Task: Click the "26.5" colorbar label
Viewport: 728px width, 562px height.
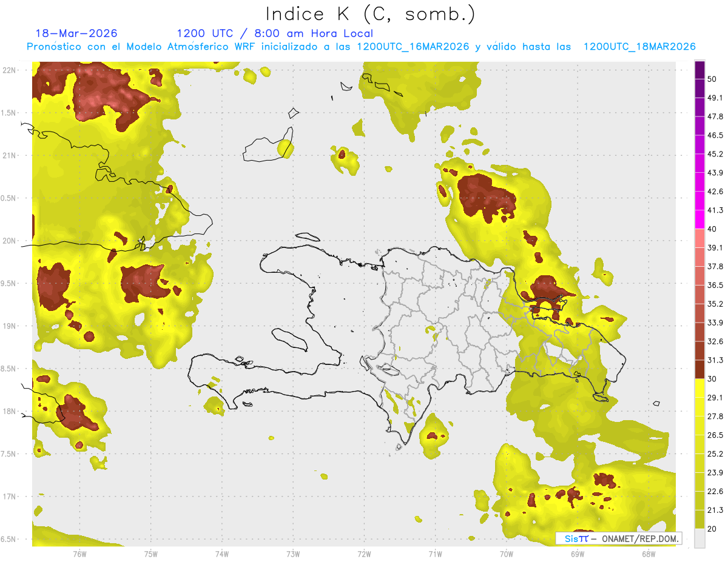Action: click(715, 435)
